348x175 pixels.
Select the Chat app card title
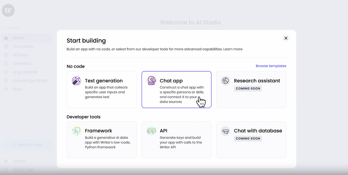[171, 81]
